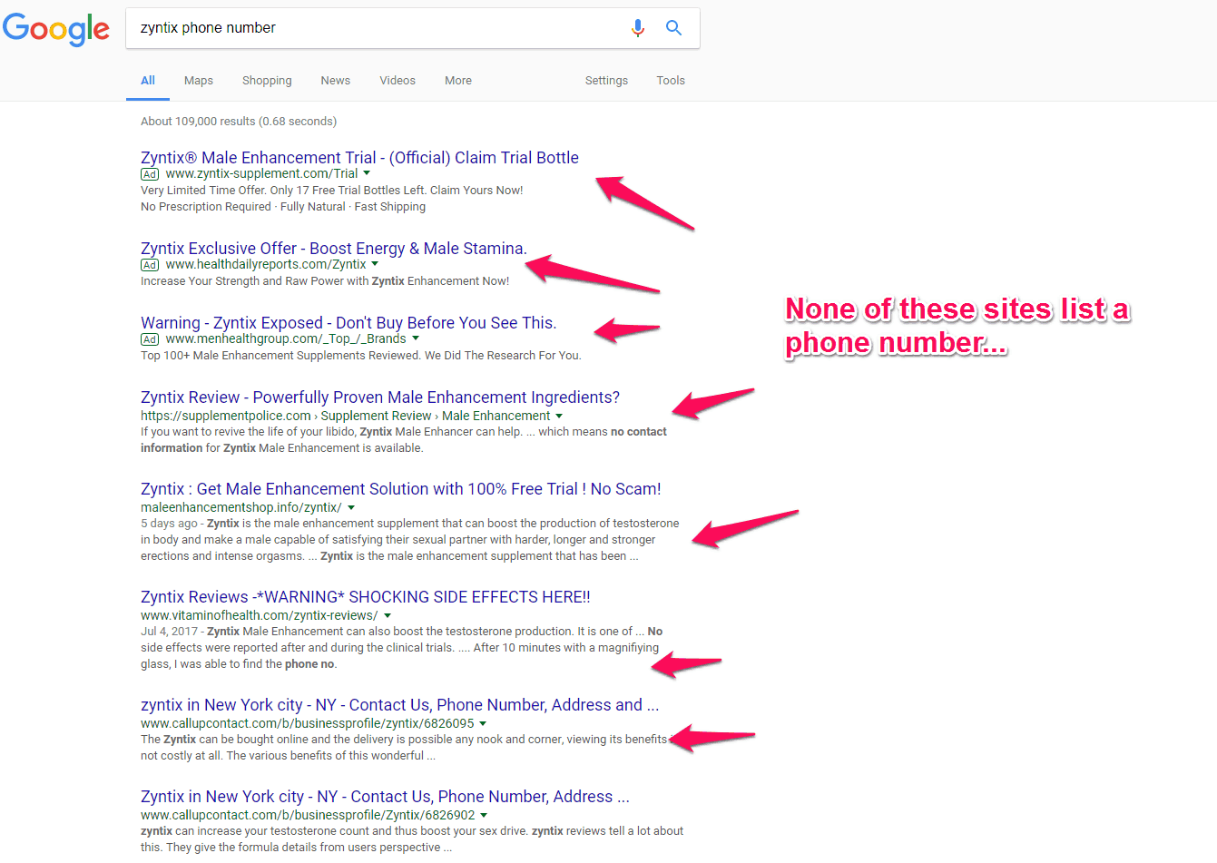1217x863 pixels.
Task: Click the maleenhancementshop.info/zyntix/ URL text
Action: 241,507
